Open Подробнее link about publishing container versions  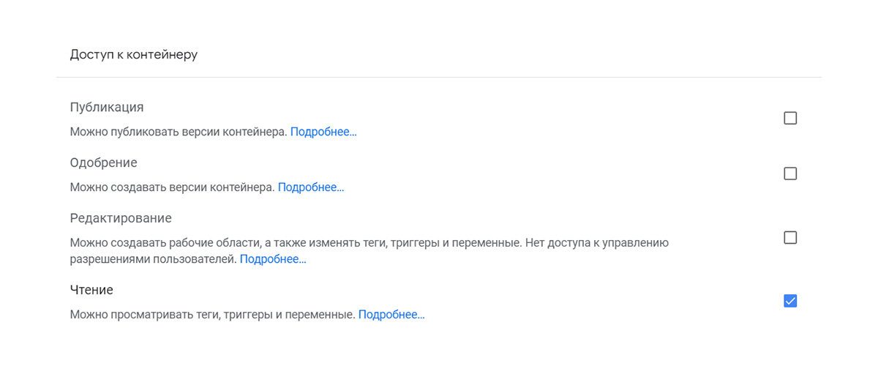click(x=323, y=132)
